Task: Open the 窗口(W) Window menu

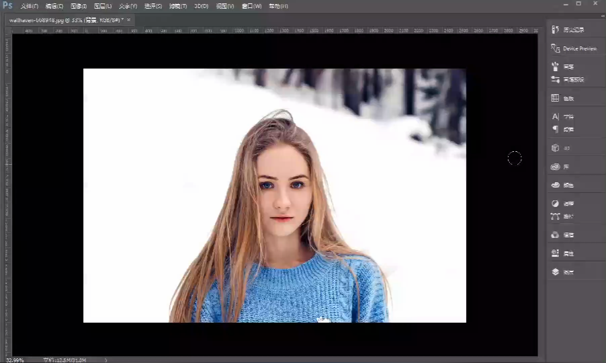Action: 251,6
